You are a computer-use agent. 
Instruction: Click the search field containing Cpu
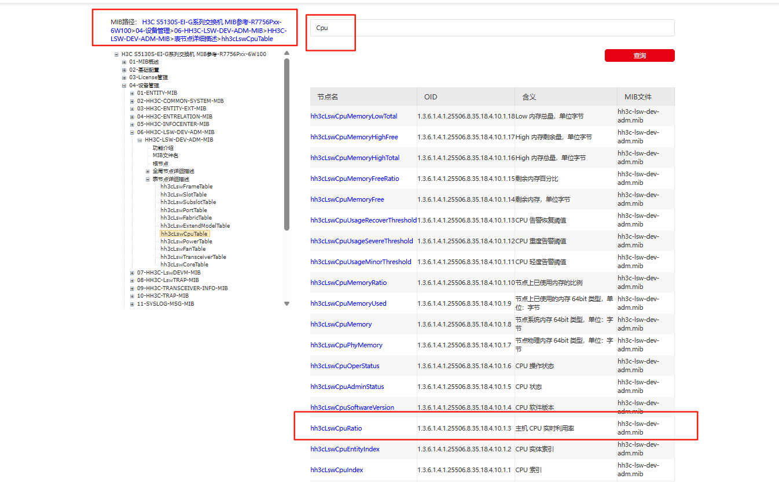point(492,28)
